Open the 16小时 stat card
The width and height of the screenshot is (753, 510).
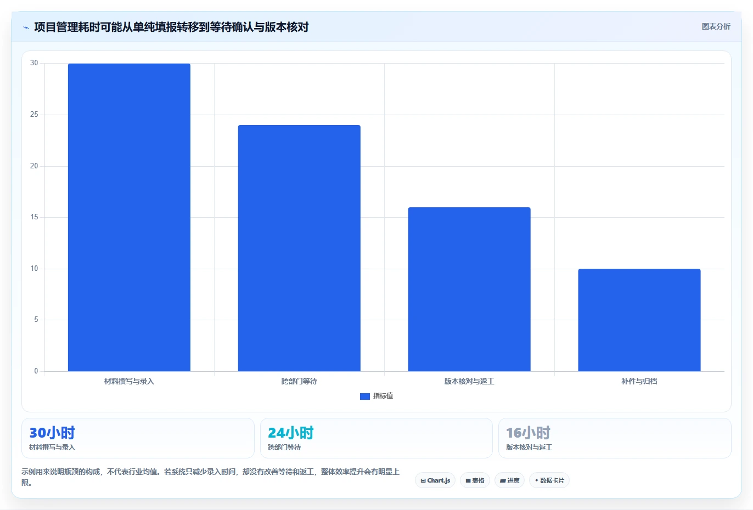tap(615, 438)
